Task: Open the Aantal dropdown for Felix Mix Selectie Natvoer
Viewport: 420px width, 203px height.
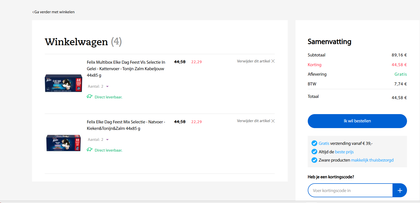Action: click(98, 140)
